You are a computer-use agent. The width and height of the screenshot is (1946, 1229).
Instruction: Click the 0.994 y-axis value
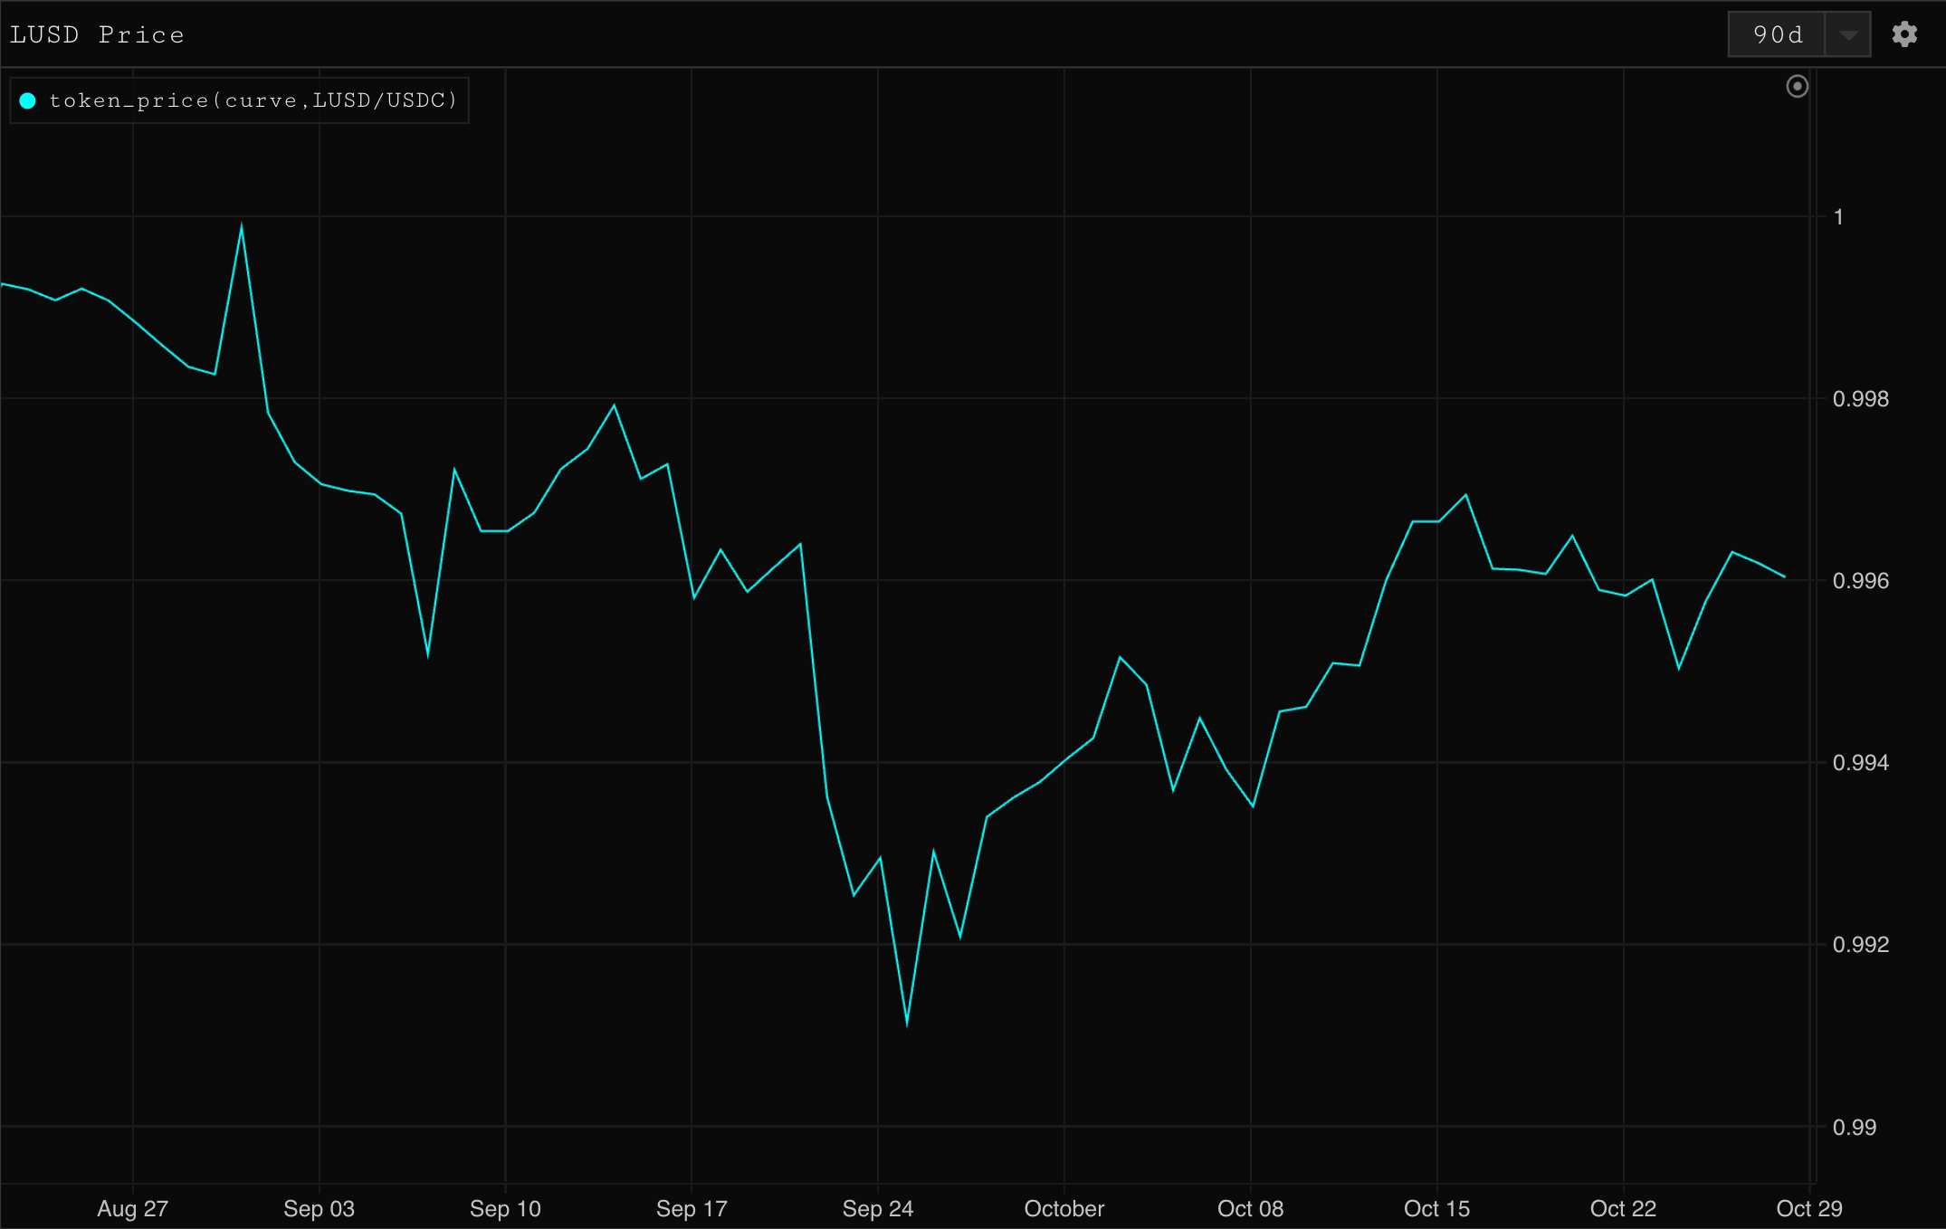[1860, 763]
